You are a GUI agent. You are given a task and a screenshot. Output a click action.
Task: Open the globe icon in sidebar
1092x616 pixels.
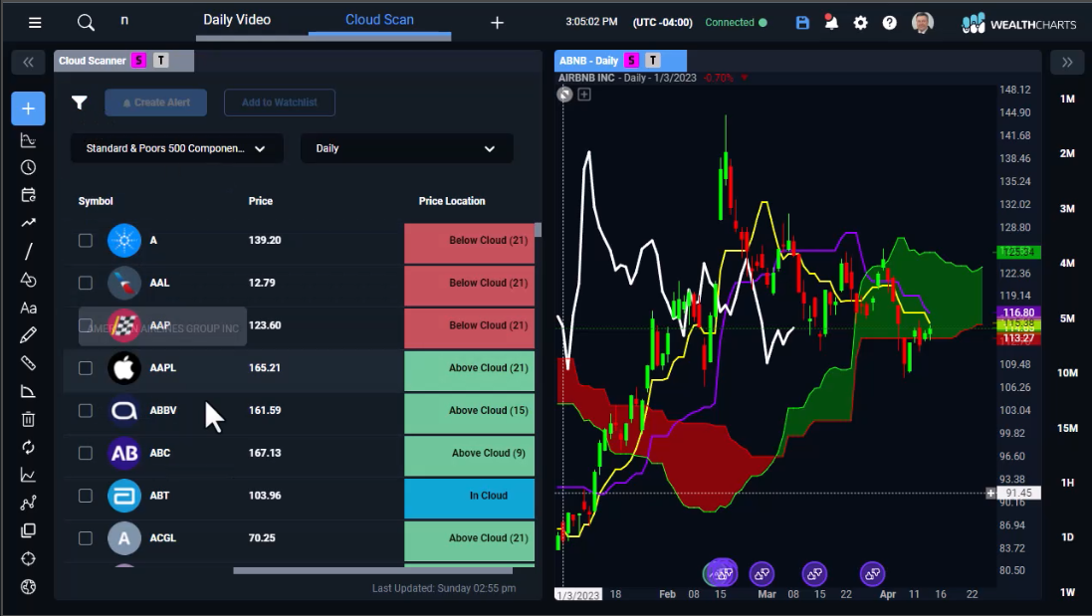(x=28, y=587)
